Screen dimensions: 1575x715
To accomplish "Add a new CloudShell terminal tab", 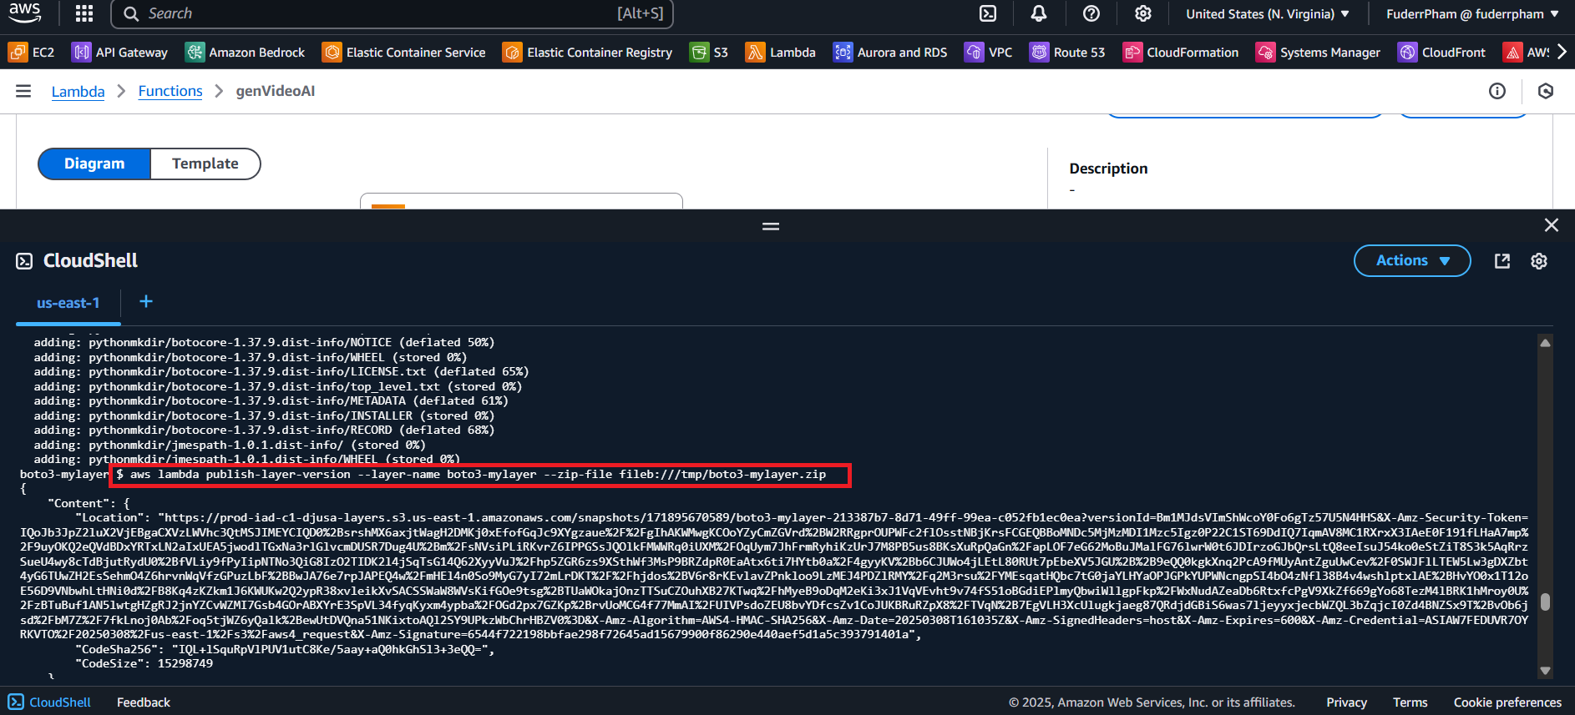I will (146, 301).
